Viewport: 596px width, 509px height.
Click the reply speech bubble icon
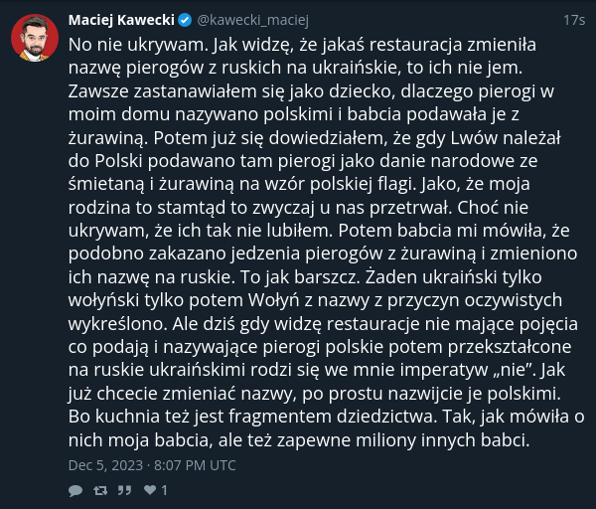(75, 490)
